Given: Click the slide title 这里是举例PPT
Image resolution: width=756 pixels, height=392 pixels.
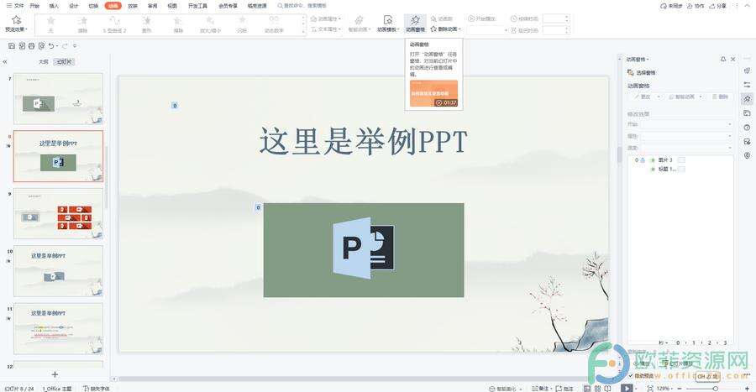Looking at the screenshot, I should (364, 141).
